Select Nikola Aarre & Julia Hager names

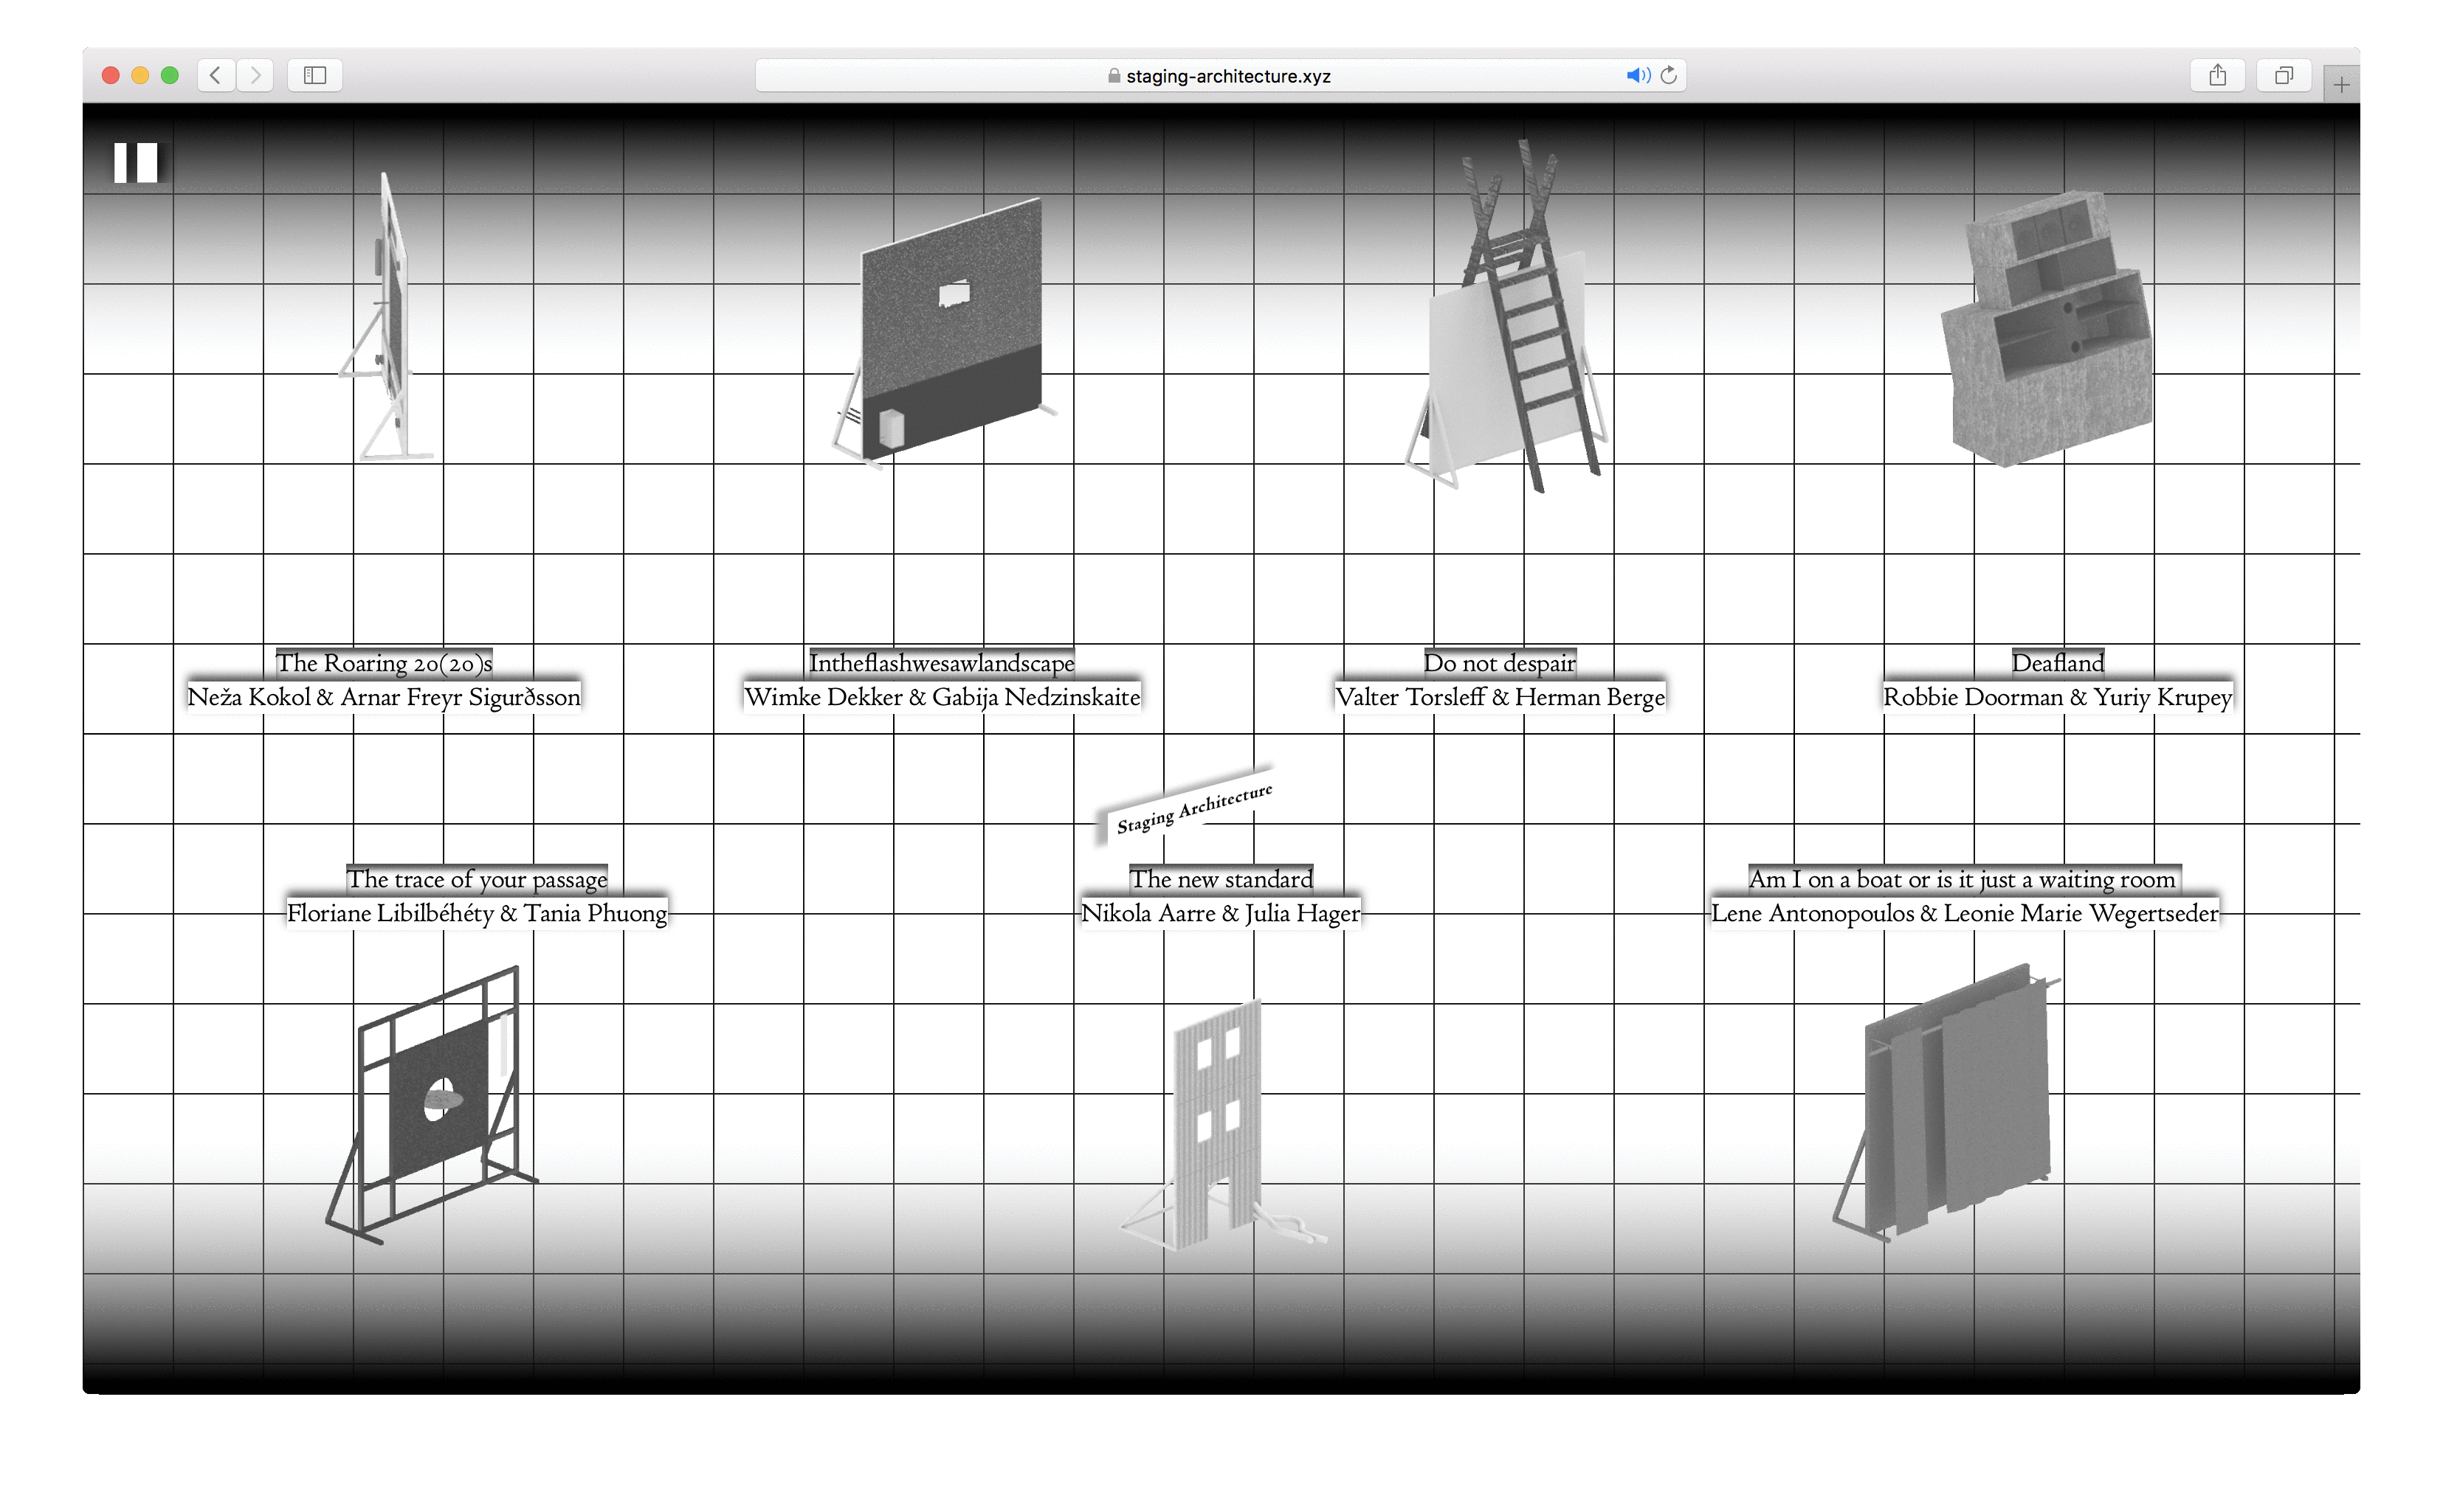1221,913
